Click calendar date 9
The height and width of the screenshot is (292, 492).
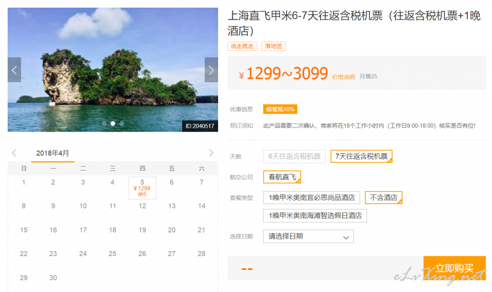click(53, 206)
